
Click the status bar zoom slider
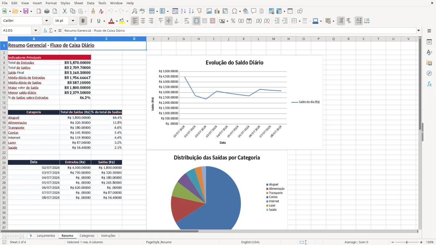[x=407, y=242]
